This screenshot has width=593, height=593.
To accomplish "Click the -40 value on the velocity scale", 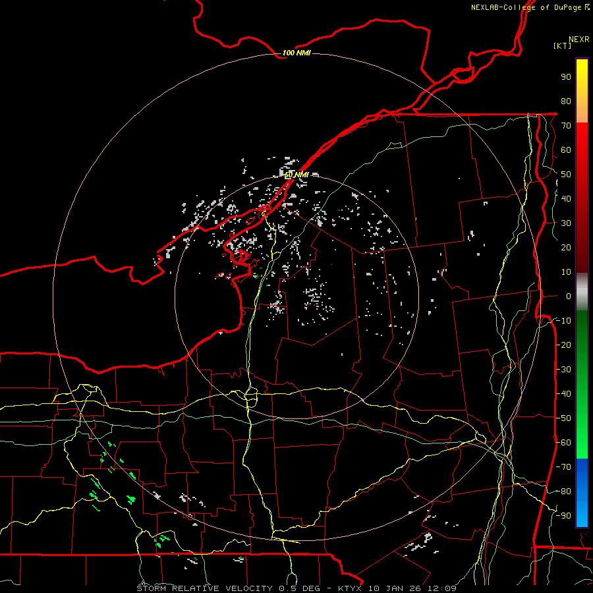I will click(563, 394).
